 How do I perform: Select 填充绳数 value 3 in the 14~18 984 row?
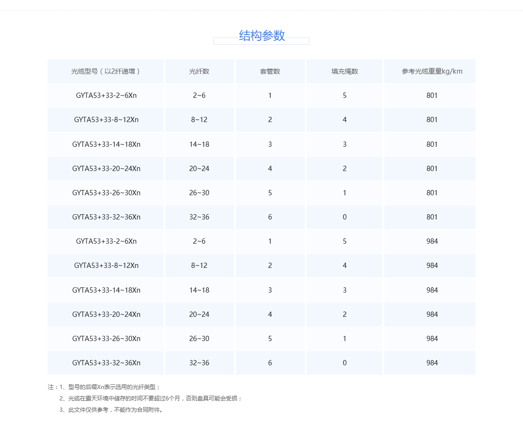(345, 290)
